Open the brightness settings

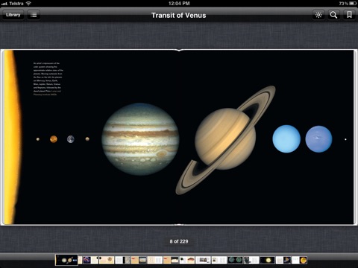[x=318, y=15]
